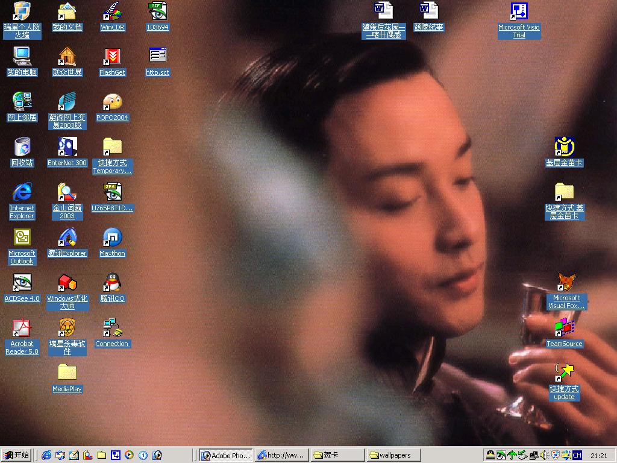Image resolution: width=617 pixels, height=463 pixels.
Task: Open 瑞星个人防火墙 firewall shortcut
Action: (x=22, y=20)
